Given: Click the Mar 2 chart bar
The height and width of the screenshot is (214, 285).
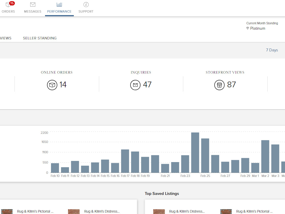Looking at the screenshot, I should pos(265,156).
